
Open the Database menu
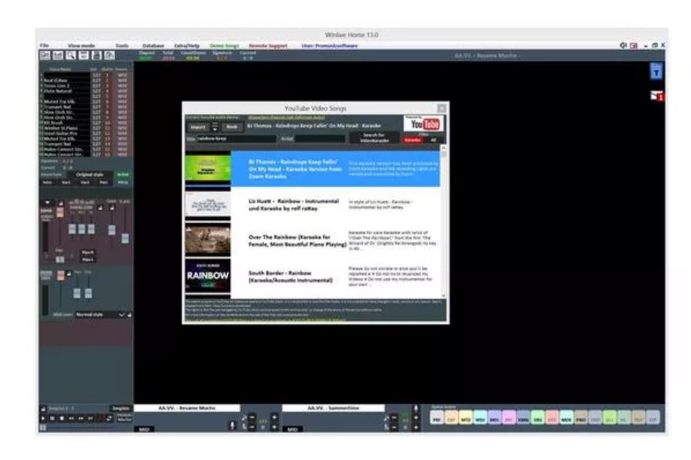tap(153, 46)
